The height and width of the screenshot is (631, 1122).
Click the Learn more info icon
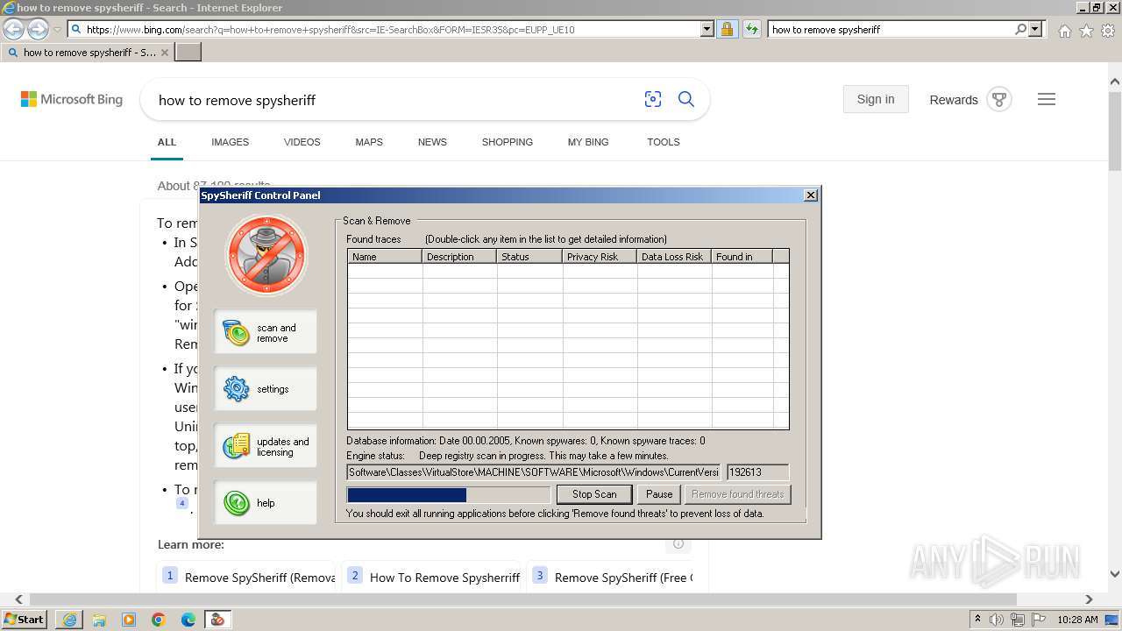pyautogui.click(x=678, y=544)
